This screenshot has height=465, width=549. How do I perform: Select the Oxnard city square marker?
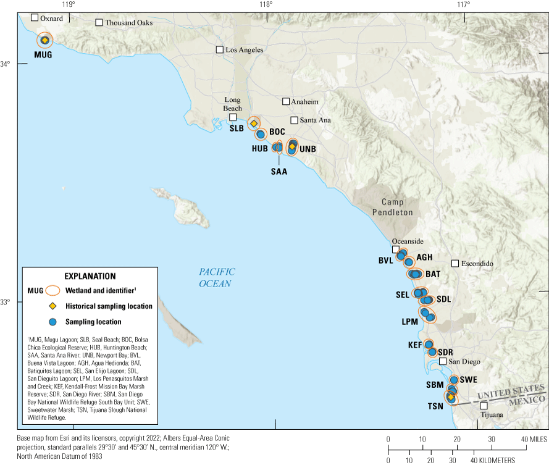click(x=35, y=18)
